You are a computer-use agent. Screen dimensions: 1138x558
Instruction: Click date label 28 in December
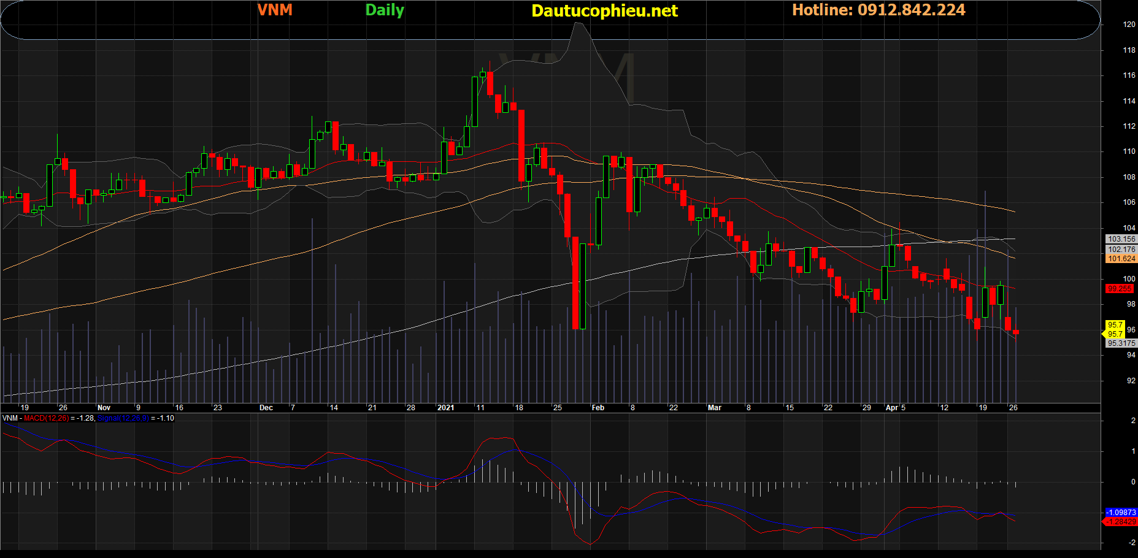[x=411, y=408]
